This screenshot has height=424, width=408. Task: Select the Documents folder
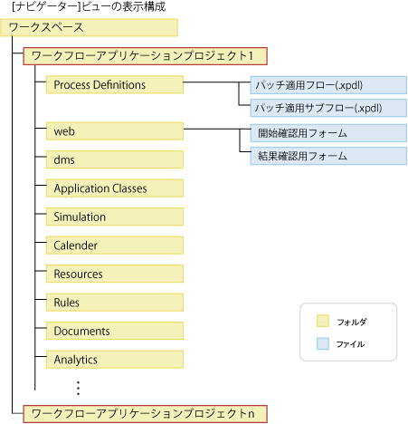(x=115, y=331)
